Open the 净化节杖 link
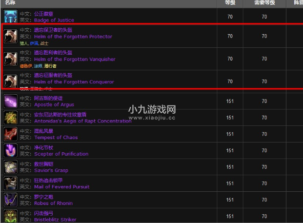 pyautogui.click(x=44, y=148)
